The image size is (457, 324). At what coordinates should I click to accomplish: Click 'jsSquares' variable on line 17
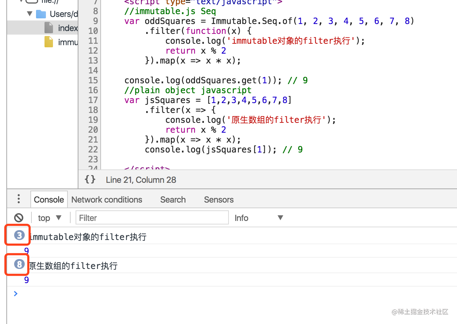pos(167,100)
